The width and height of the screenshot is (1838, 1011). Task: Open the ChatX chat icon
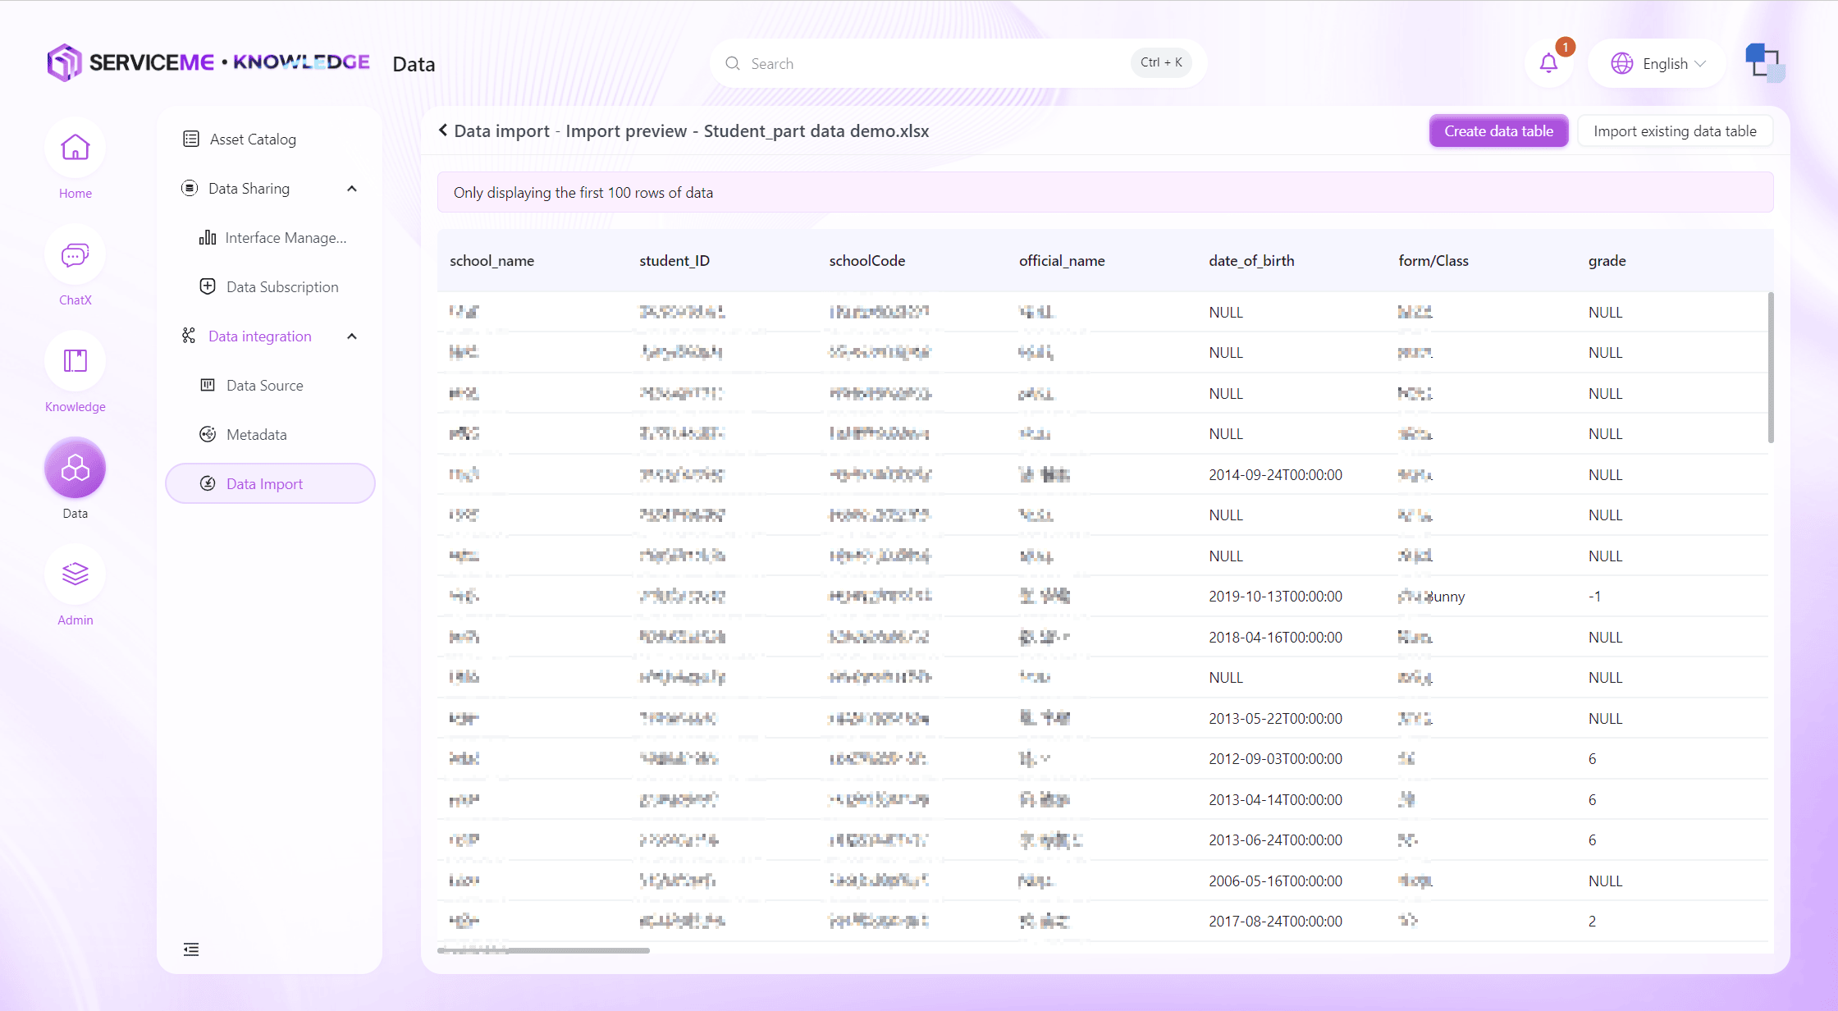[x=75, y=255]
